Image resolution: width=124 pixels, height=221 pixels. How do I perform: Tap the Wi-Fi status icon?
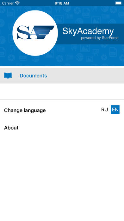17,3
